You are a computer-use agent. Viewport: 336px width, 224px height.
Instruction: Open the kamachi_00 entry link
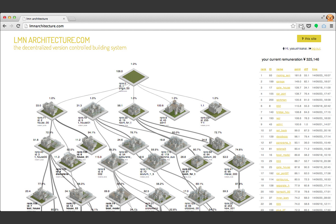(283, 192)
